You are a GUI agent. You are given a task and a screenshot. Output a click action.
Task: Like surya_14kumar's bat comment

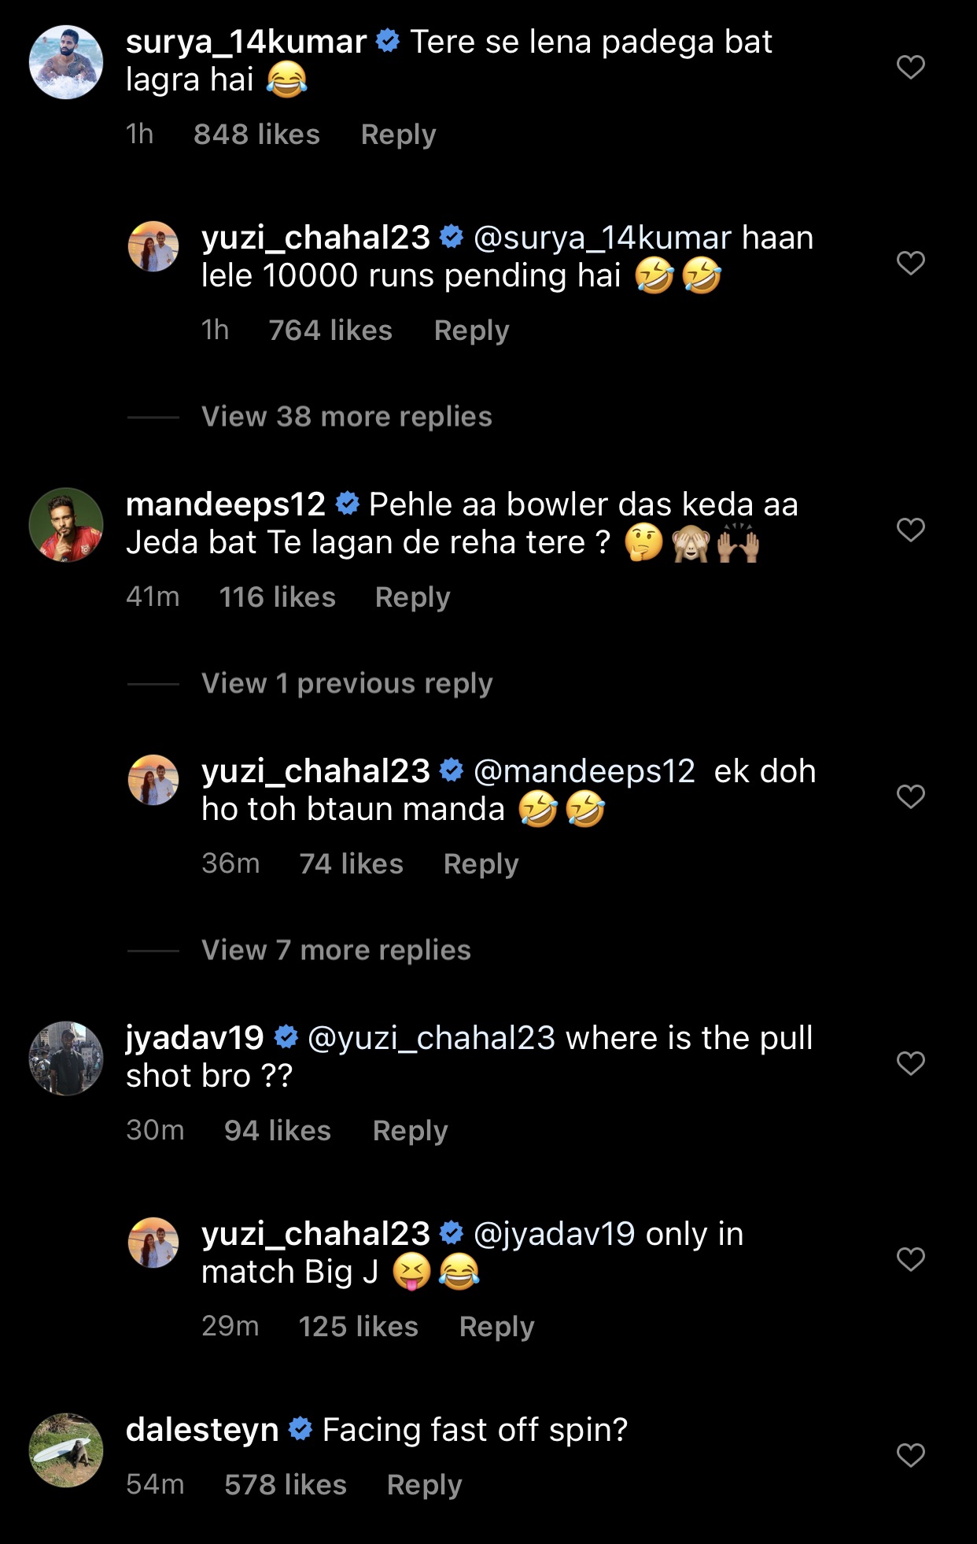pyautogui.click(x=910, y=67)
